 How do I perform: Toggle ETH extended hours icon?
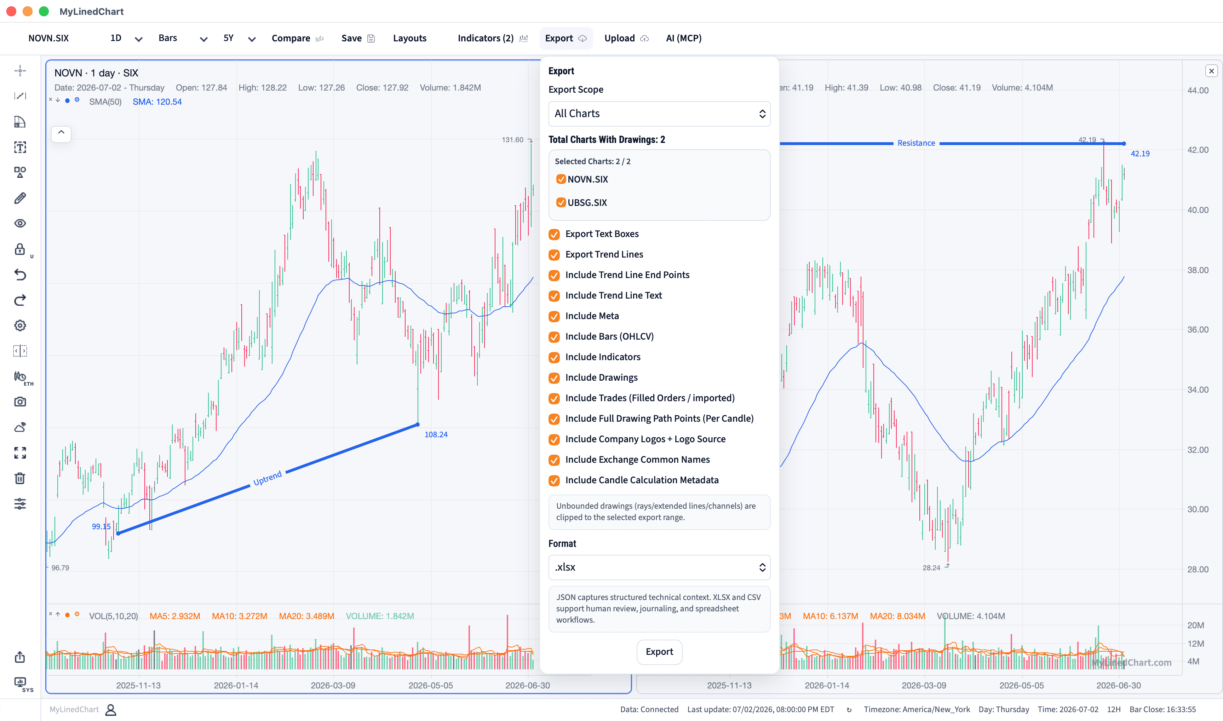click(x=20, y=376)
